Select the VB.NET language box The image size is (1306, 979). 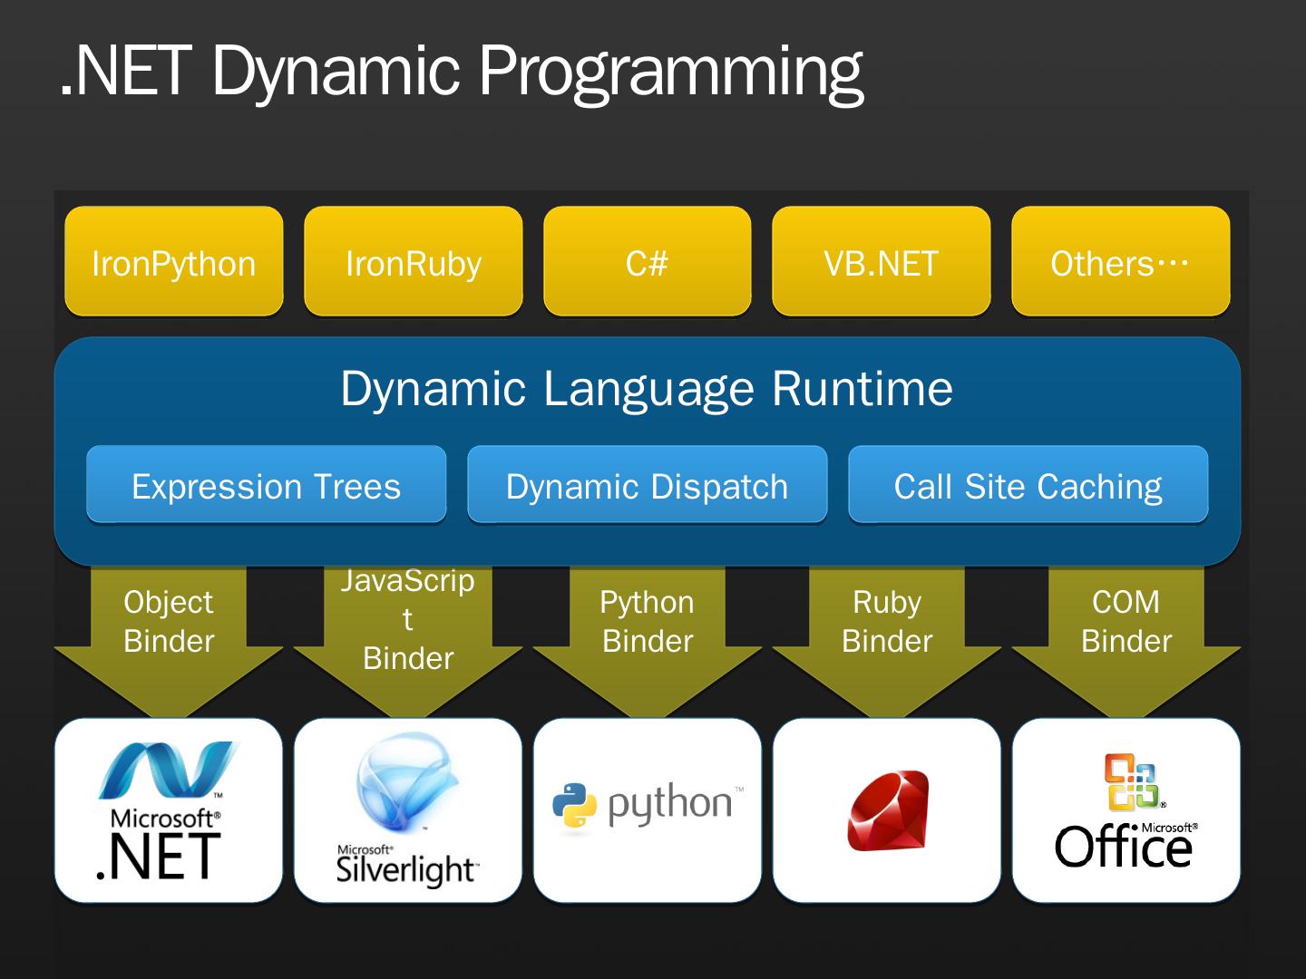(881, 262)
